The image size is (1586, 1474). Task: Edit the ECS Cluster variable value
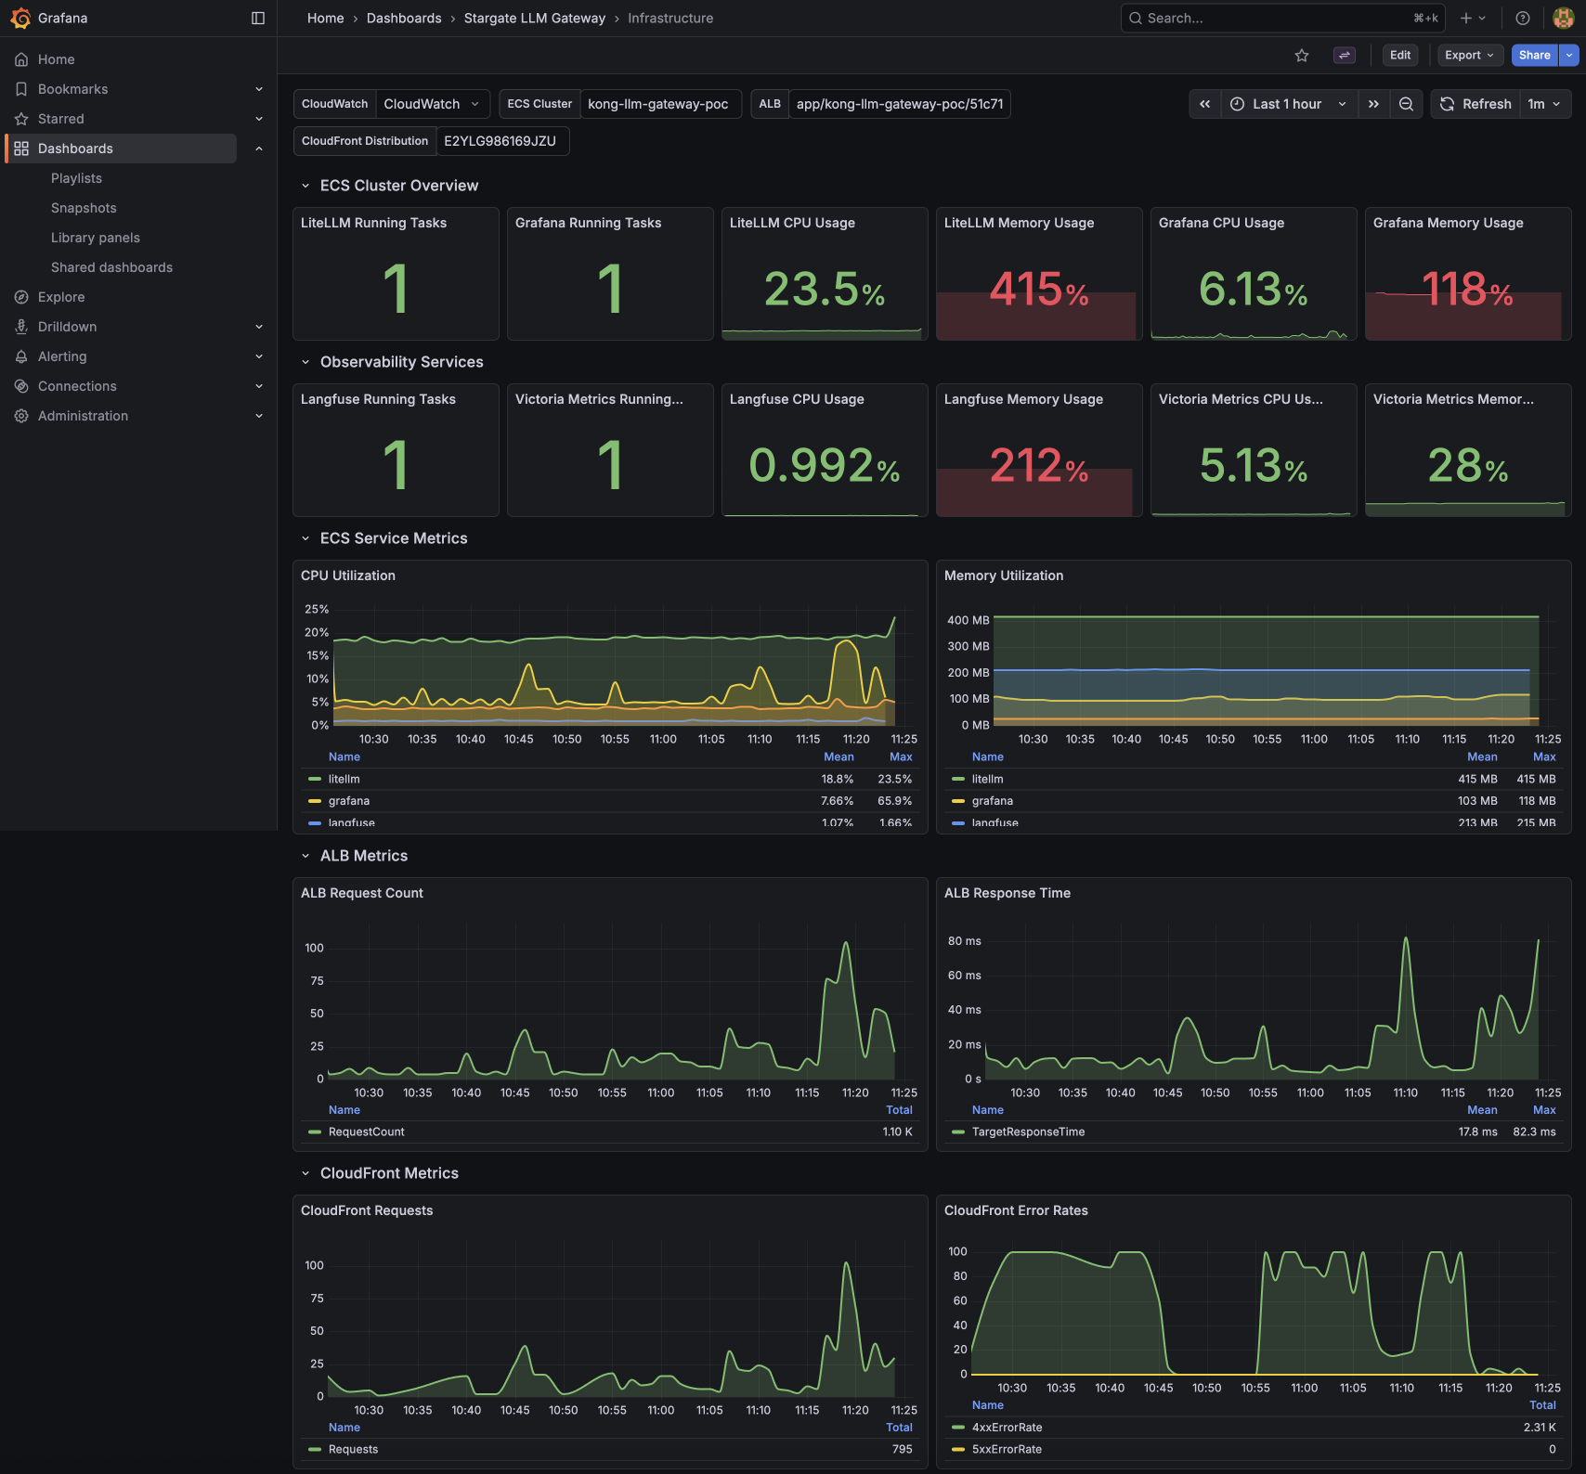click(661, 104)
